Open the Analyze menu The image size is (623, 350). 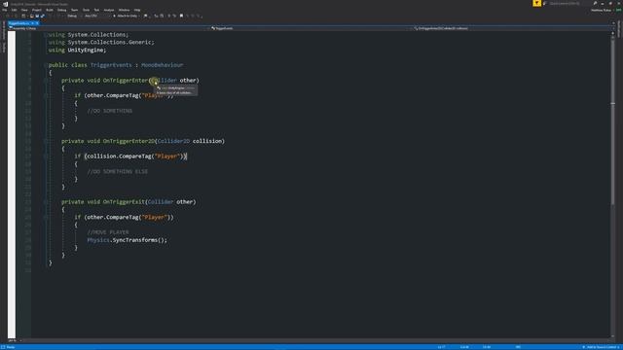tap(109, 10)
